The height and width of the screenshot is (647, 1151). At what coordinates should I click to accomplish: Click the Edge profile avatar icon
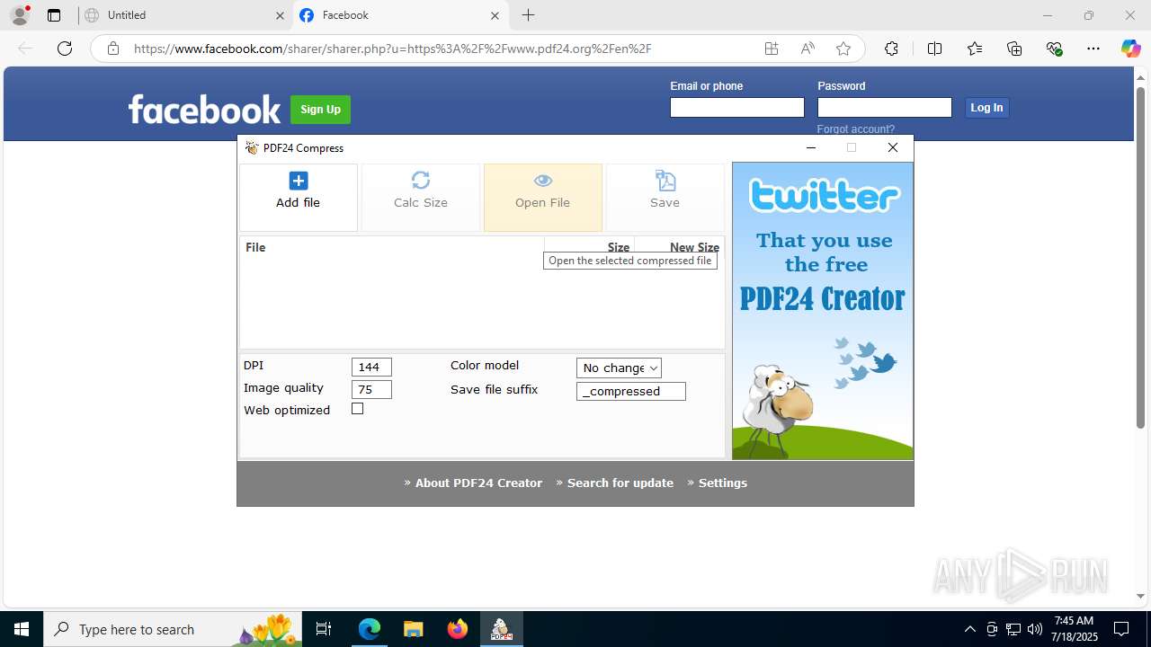point(20,15)
